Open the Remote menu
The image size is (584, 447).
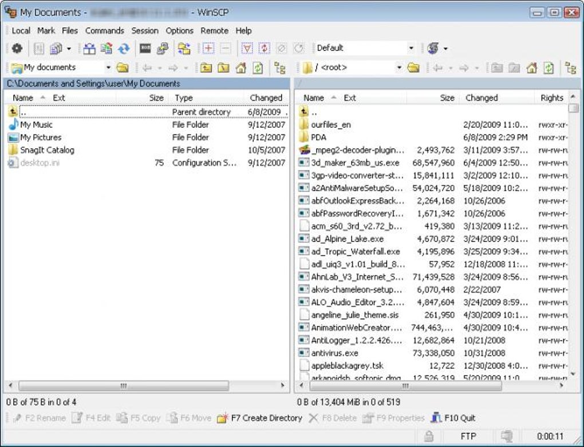coord(215,30)
